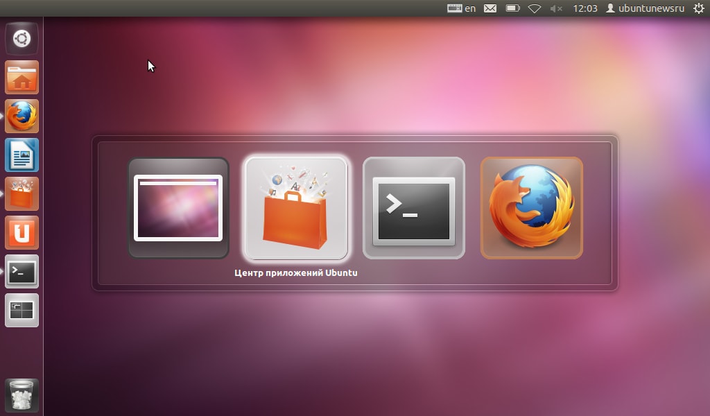This screenshot has width=710, height=416.
Task: Open the network Wi-Fi indicator
Action: (x=535, y=8)
